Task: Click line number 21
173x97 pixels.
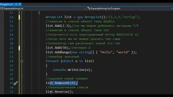Action: [11, 48]
